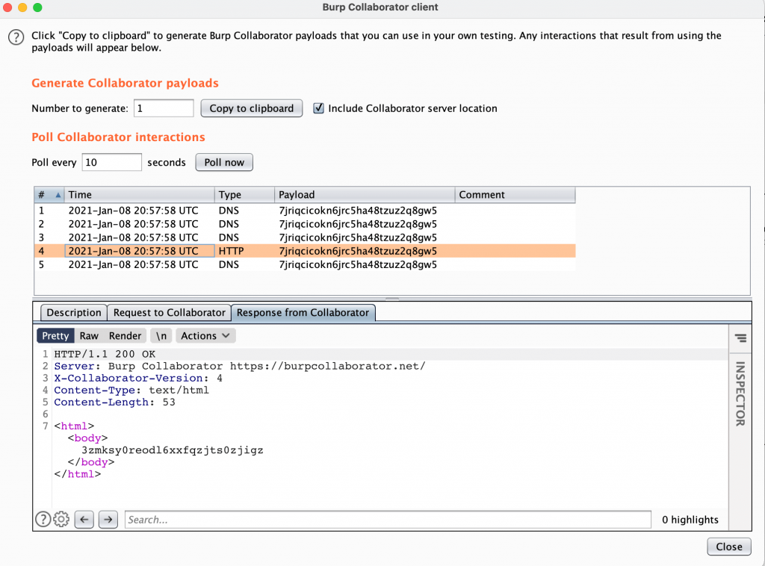
Task: Click the green maximize window button
Action: pos(37,7)
